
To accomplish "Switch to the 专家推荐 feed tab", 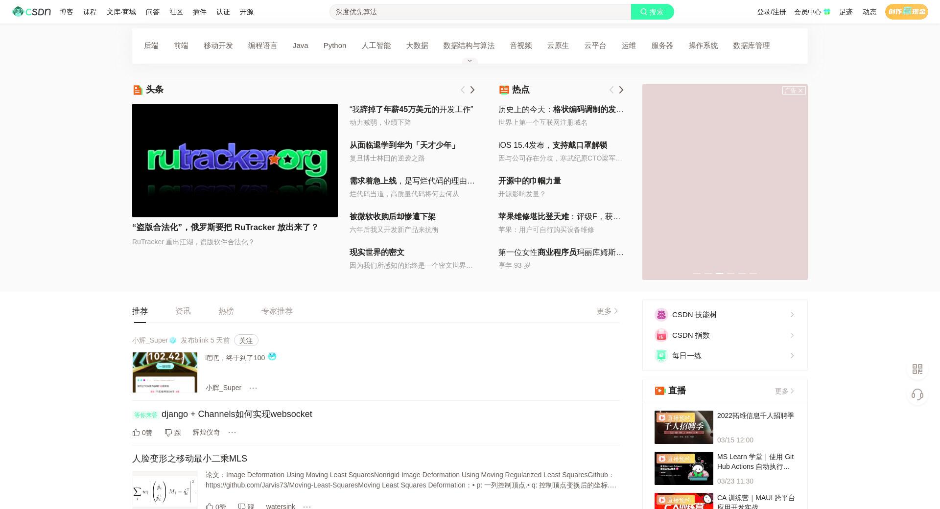I will pos(277,311).
